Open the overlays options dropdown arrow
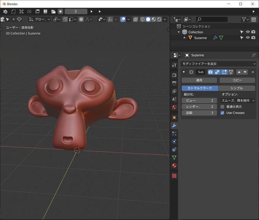Image resolution: width=259 pixels, height=220 pixels. pos(128,19)
